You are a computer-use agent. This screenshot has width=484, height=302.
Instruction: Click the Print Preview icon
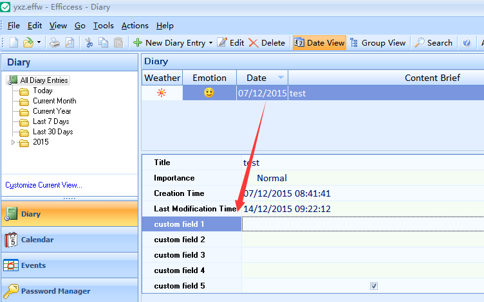pos(70,43)
